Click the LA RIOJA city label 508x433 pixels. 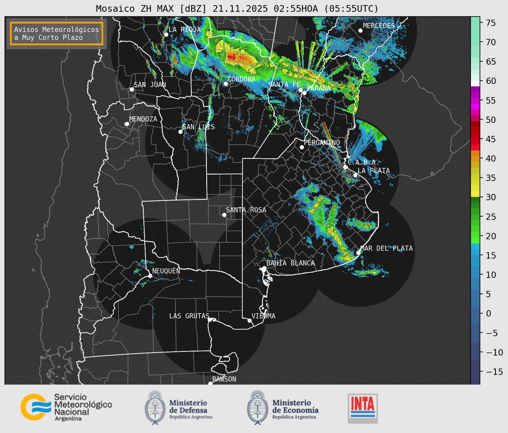(185, 30)
